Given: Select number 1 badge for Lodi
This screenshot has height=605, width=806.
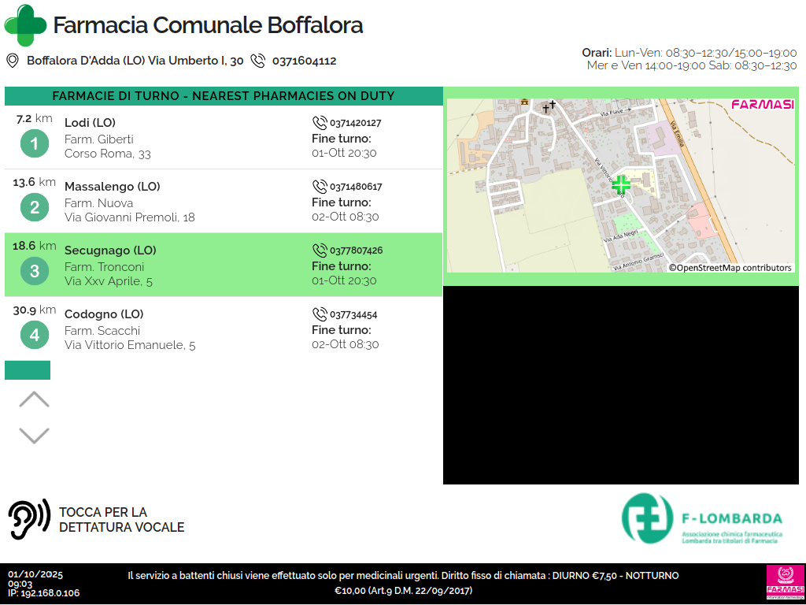Looking at the screenshot, I should (34, 144).
